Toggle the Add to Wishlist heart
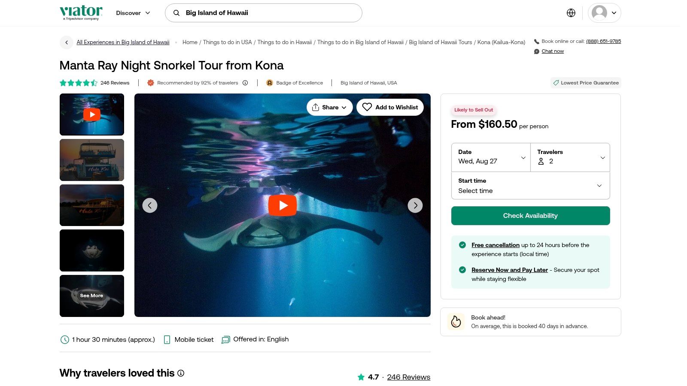687x386 pixels. point(367,107)
